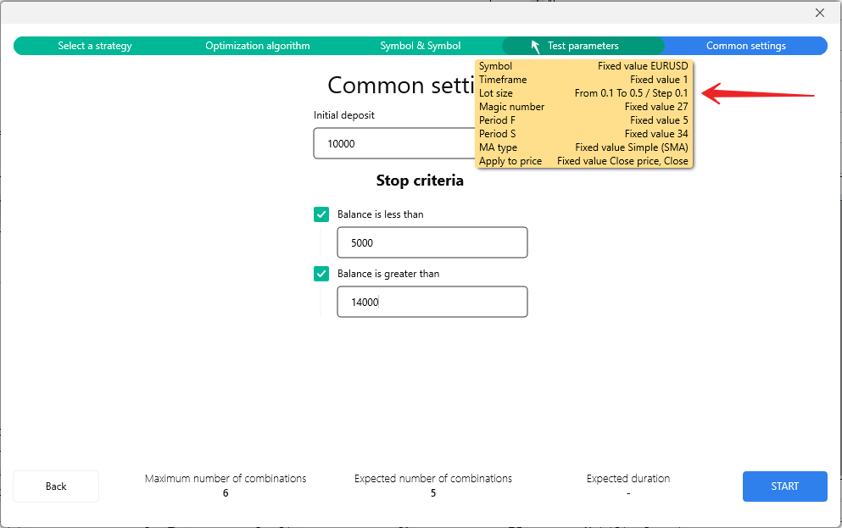Select the Apply to price tooltip row
Screen dimensions: 842x528
tap(583, 161)
